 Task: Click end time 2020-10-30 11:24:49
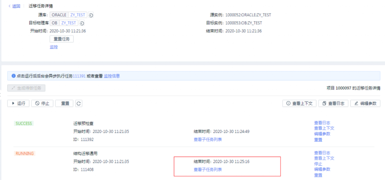pos(231,131)
